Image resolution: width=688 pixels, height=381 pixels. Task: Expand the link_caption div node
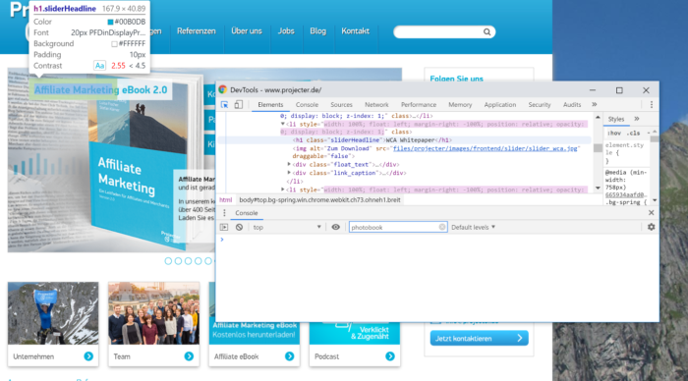[x=289, y=173]
